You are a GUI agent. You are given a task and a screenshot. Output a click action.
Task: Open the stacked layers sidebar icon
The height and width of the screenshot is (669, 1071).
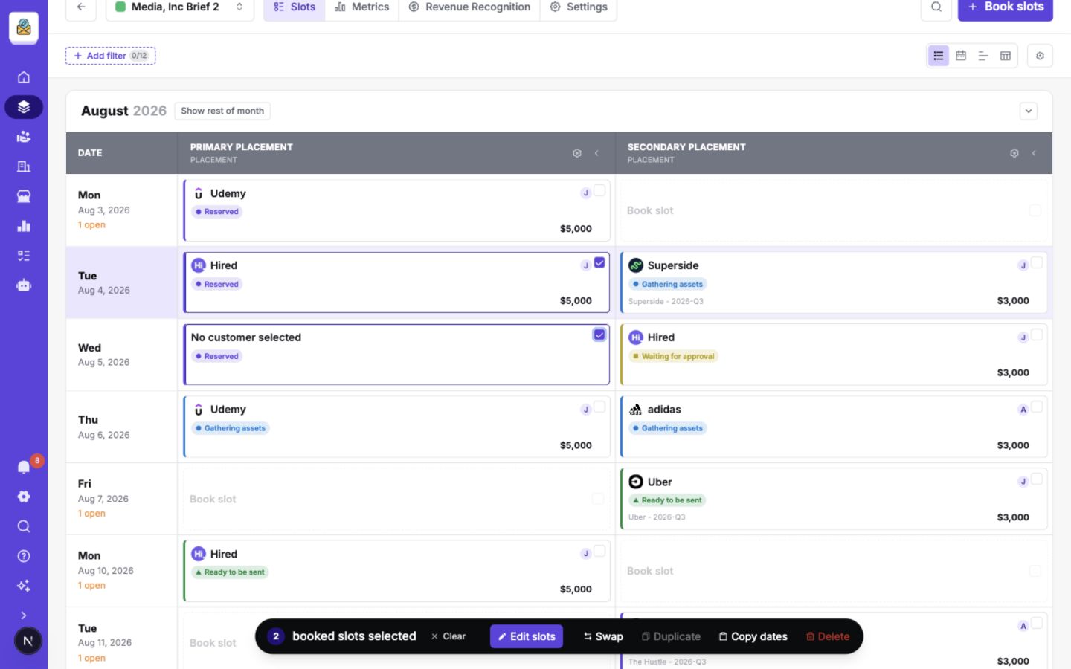coord(24,107)
